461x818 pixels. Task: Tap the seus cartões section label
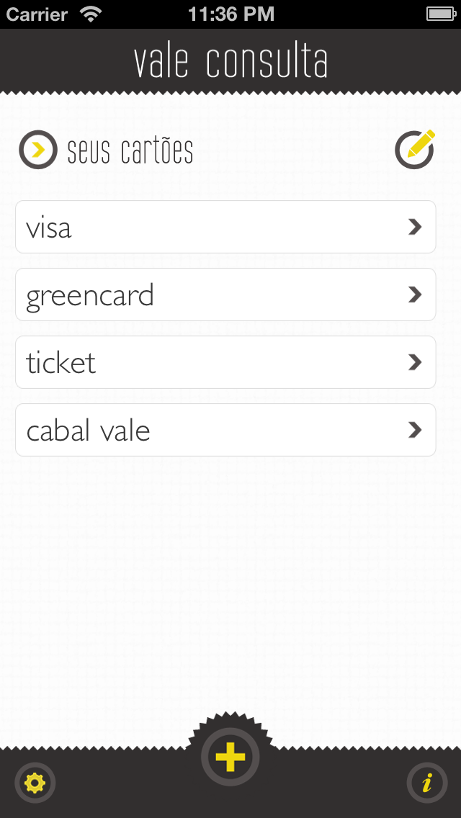click(x=130, y=151)
